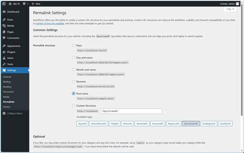Click the Tools wrench icon
This screenshot has width=244, height=153.
click(x=4, y=64)
